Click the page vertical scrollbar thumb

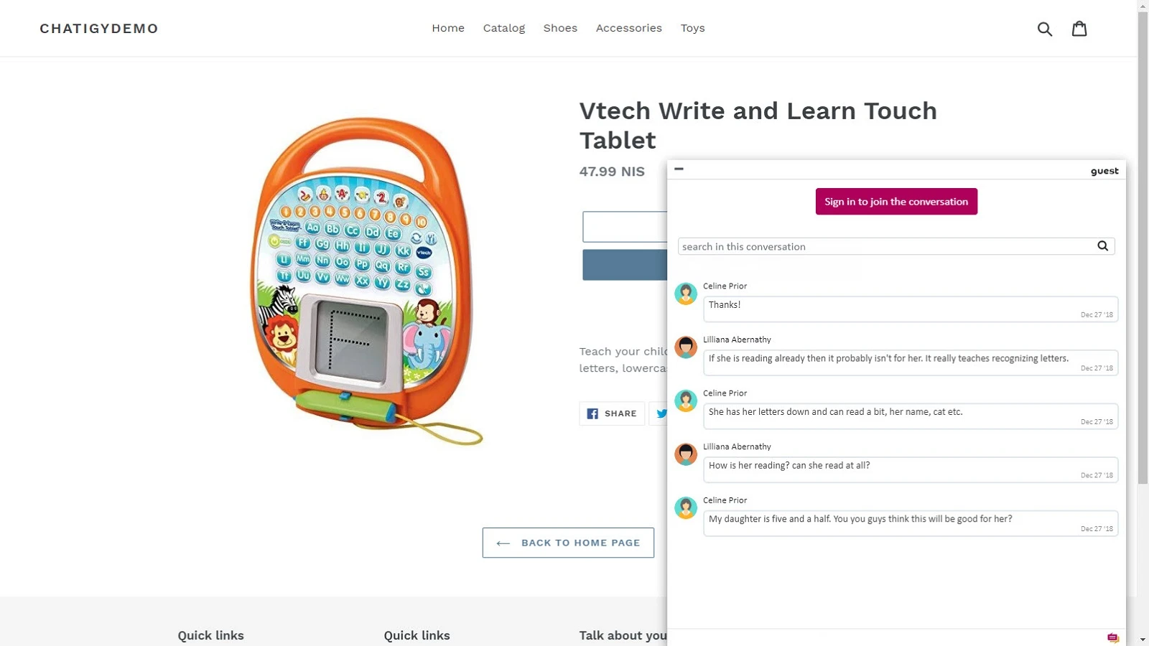pos(1143,248)
